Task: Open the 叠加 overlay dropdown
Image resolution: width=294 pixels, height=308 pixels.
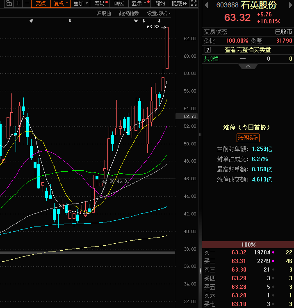Action: tap(80, 4)
